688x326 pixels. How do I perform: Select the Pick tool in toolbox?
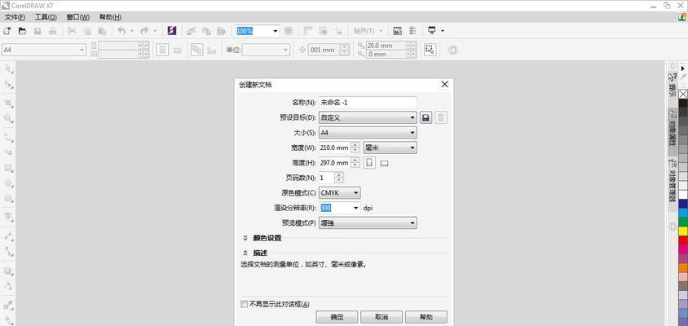click(9, 68)
